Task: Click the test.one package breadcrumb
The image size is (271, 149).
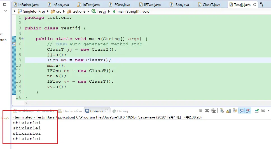Action: [78, 11]
